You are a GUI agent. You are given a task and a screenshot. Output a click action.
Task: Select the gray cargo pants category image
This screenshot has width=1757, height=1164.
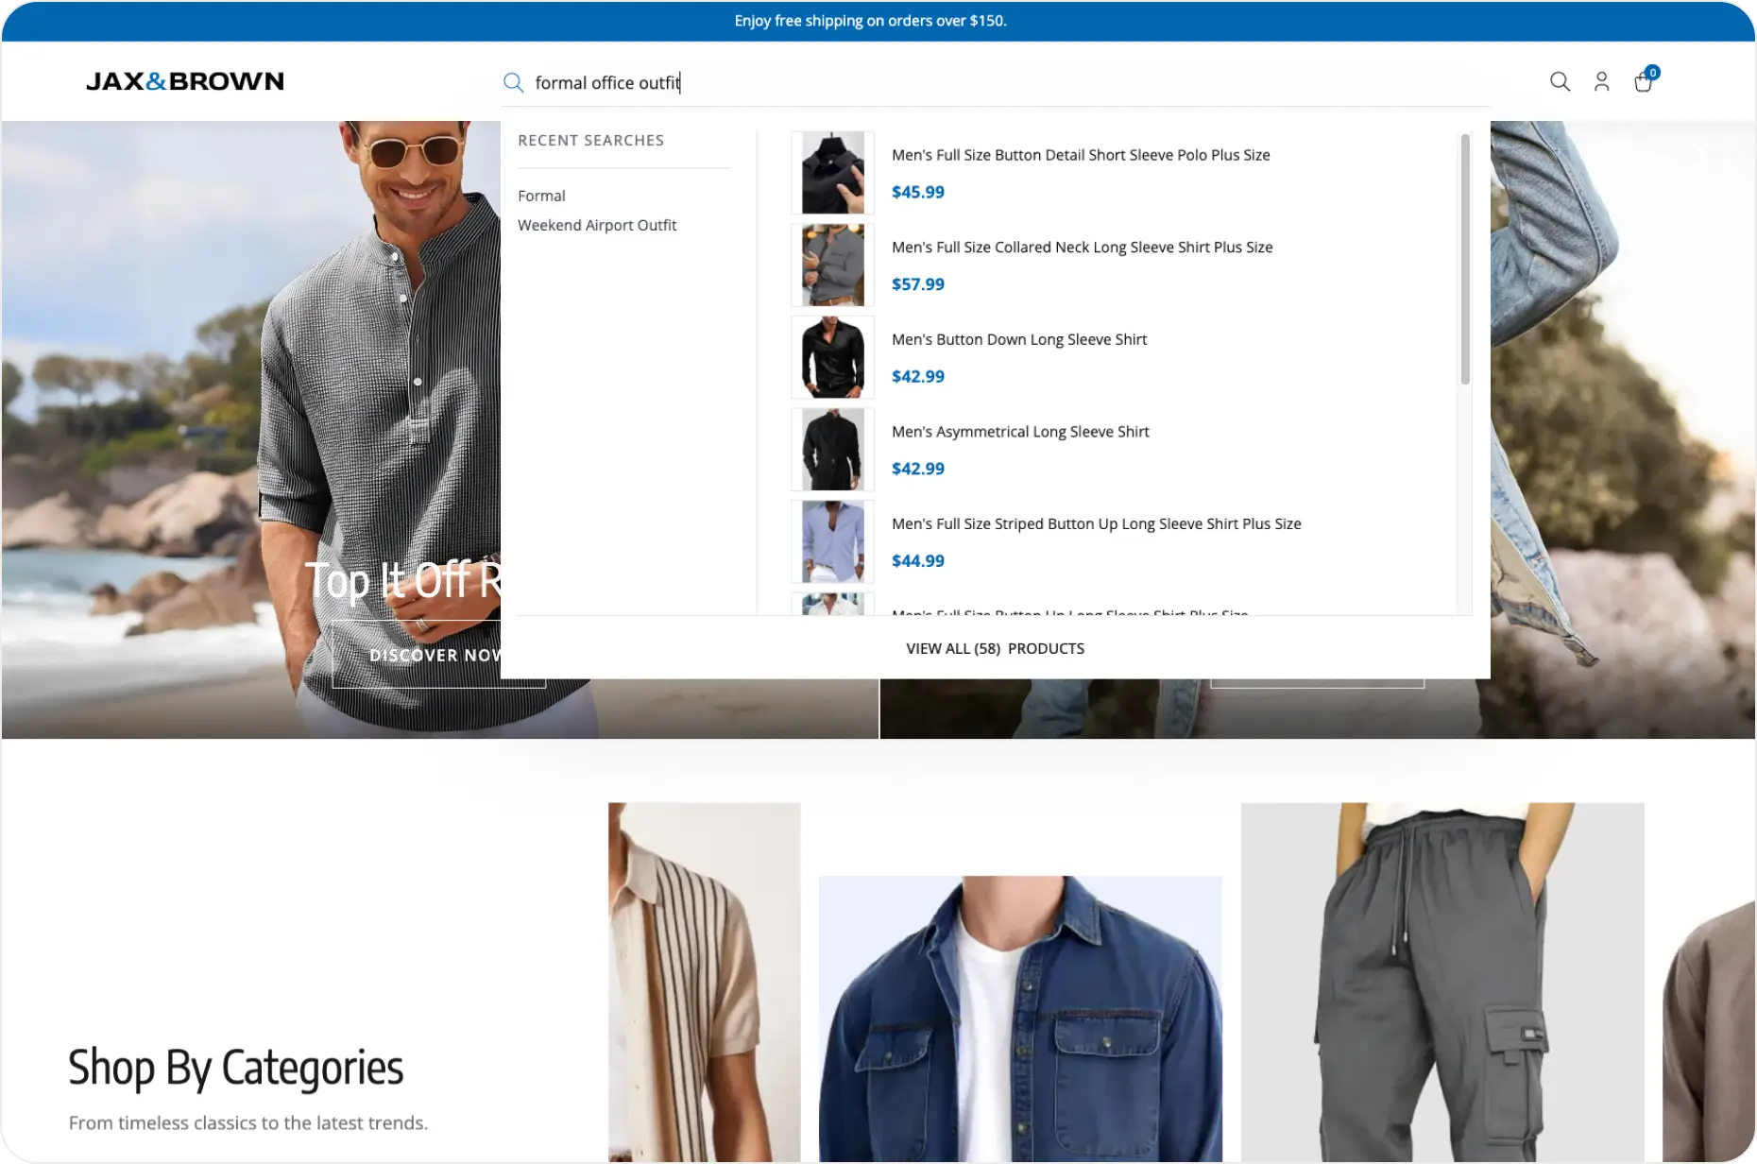1441,983
